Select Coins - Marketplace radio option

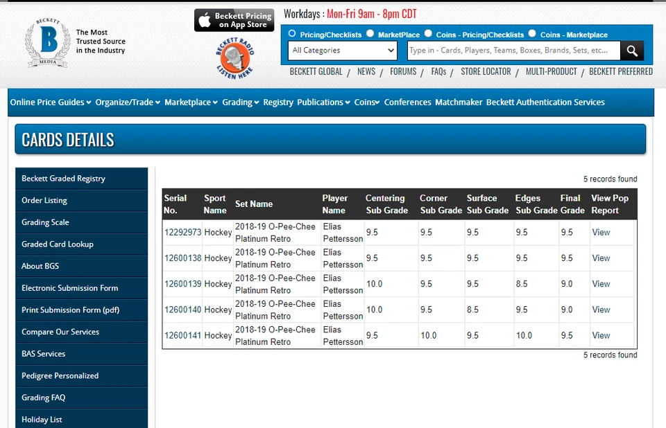pyautogui.click(x=532, y=33)
